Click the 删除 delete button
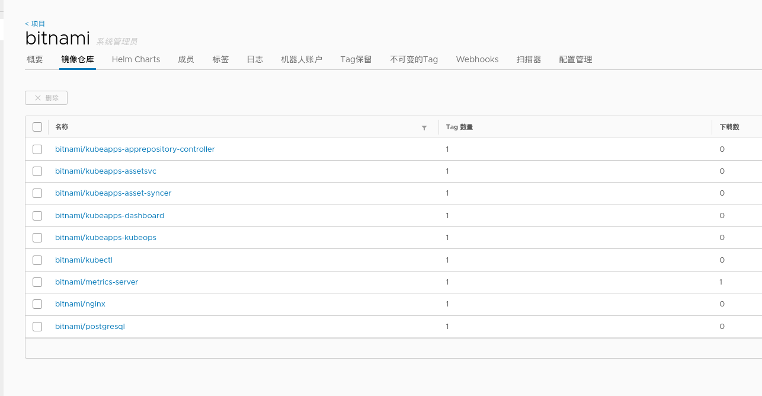The image size is (762, 396). [x=46, y=98]
